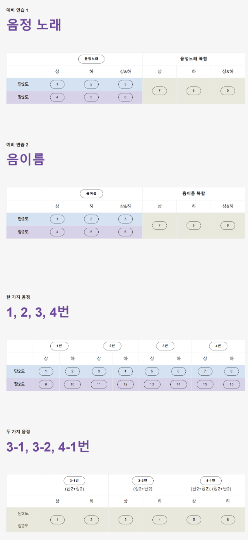Select the 1번 pill label
This screenshot has height=540, width=248.
(59, 346)
